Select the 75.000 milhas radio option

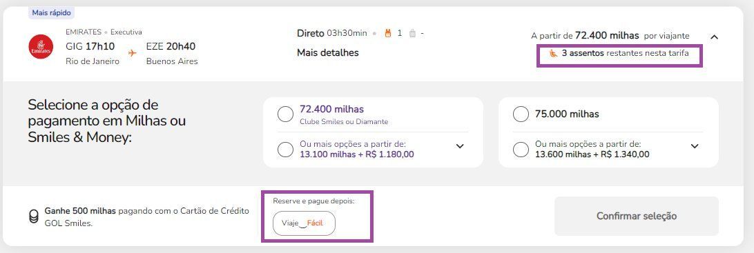pos(521,114)
